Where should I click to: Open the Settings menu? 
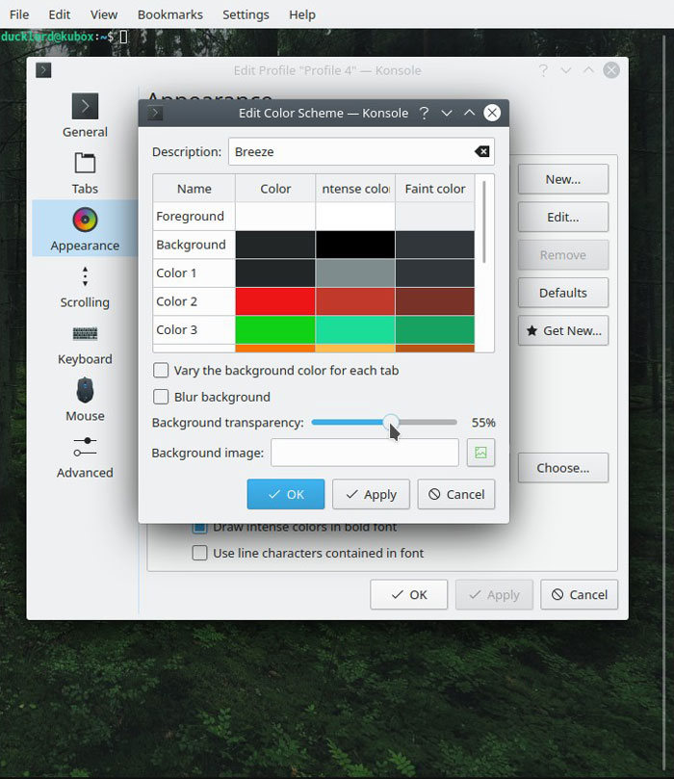coord(246,14)
